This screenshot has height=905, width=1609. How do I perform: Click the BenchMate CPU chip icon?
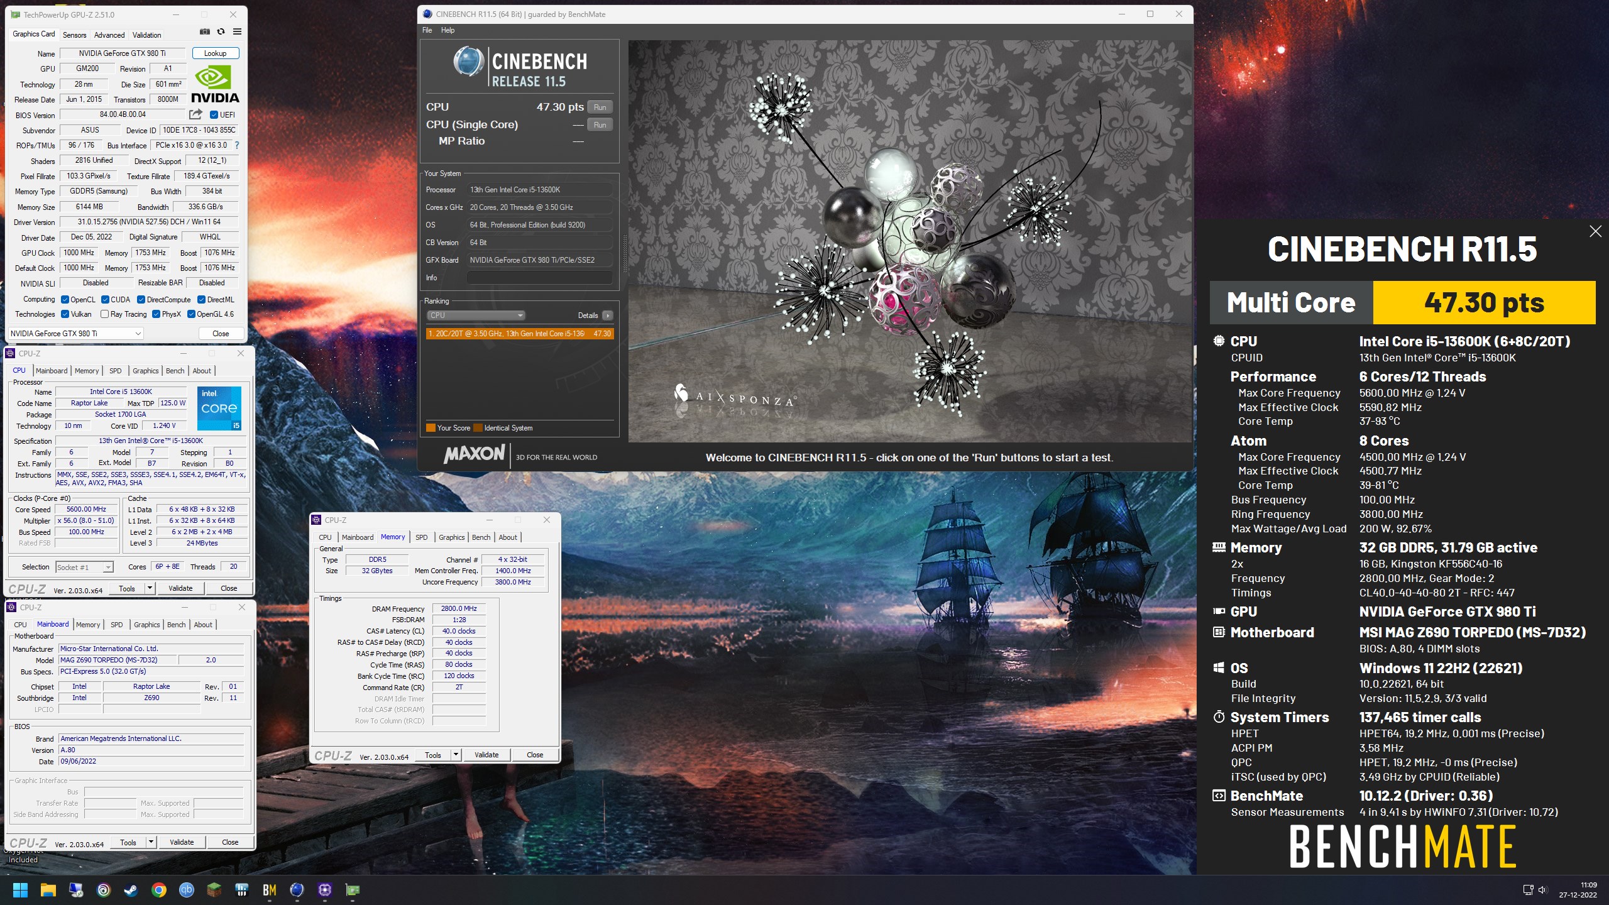coord(1219,341)
